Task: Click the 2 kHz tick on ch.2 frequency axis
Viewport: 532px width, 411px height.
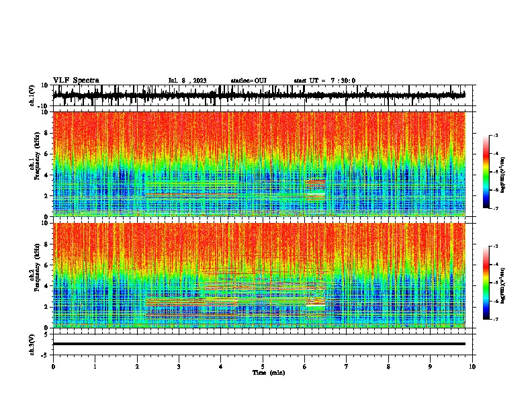Action: click(46, 307)
